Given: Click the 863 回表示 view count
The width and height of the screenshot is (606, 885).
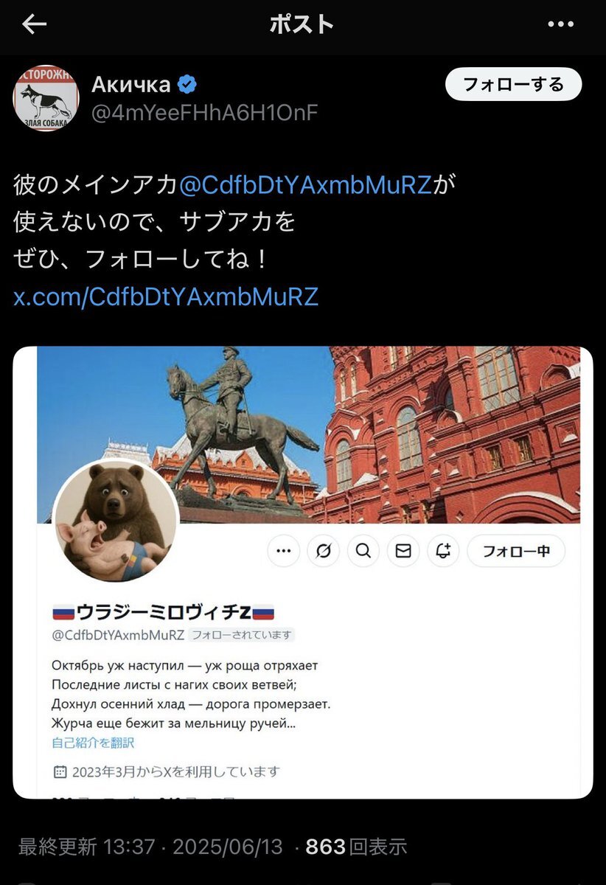Looking at the screenshot, I should coord(356,847).
